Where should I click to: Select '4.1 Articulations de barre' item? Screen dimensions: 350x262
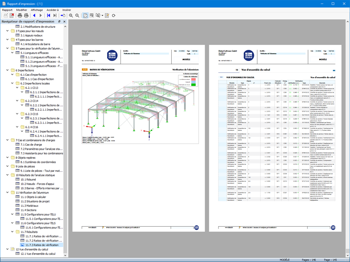[x=35, y=44]
